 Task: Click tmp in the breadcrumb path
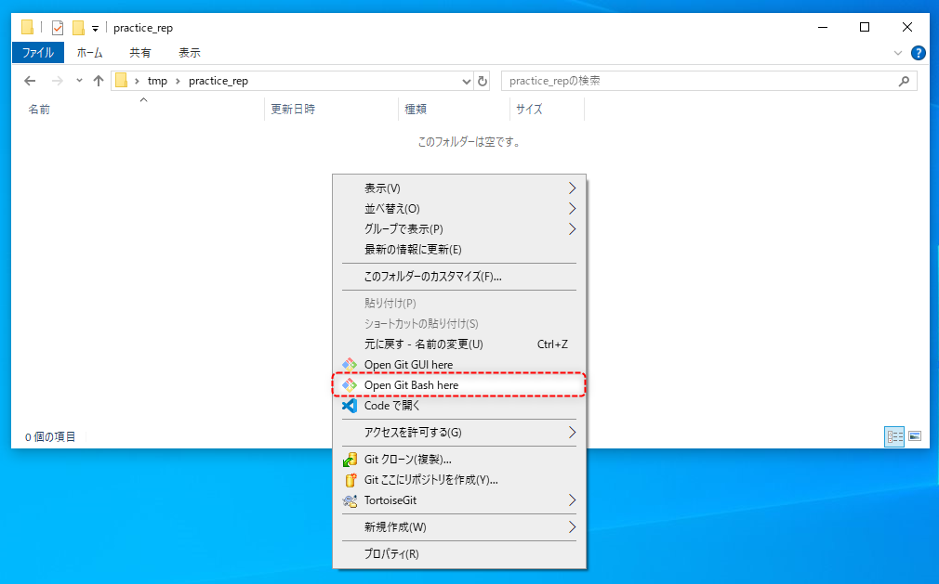pos(157,81)
